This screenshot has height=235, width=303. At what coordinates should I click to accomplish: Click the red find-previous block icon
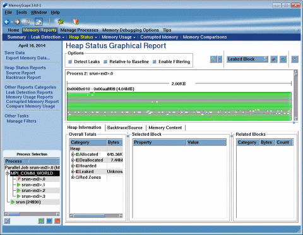pos(273,59)
